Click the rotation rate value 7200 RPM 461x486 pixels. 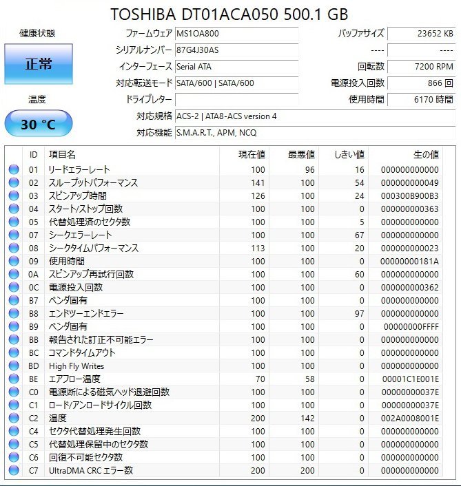[421, 66]
